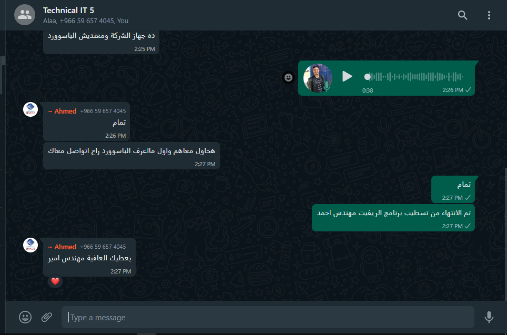Click the participants list Alaa, +966 59 657 4045, You
The height and width of the screenshot is (335, 507).
(x=86, y=21)
